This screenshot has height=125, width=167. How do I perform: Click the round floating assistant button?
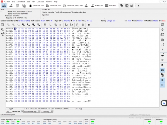coord(164,103)
